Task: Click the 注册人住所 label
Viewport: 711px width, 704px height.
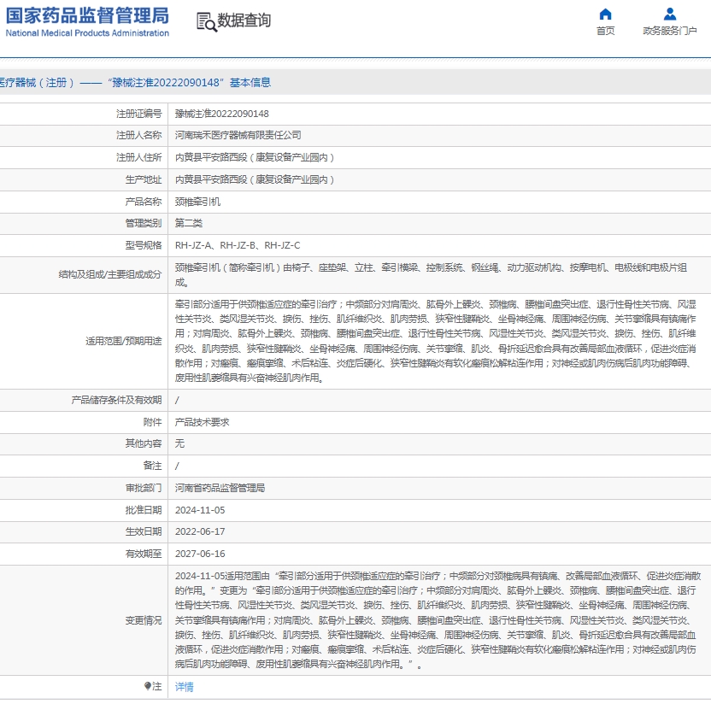Action: click(138, 157)
